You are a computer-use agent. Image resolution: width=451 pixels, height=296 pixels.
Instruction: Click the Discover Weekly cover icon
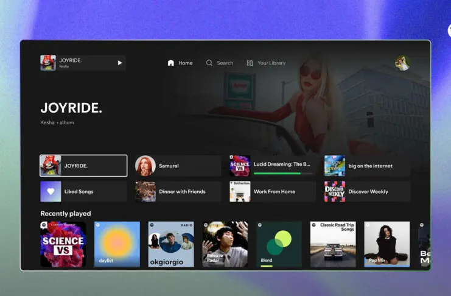click(x=335, y=191)
